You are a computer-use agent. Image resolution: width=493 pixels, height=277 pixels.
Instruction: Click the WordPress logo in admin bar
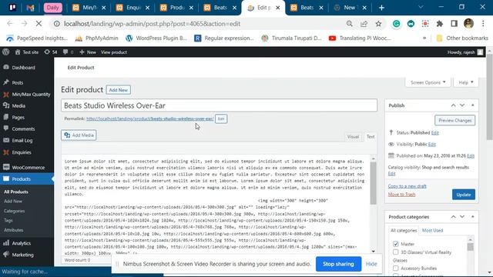(x=5, y=52)
